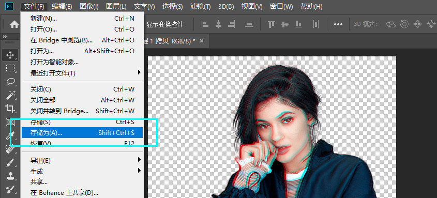The height and width of the screenshot is (198, 437).
Task: Select the 3D rotate mode icon
Action: pos(391,24)
